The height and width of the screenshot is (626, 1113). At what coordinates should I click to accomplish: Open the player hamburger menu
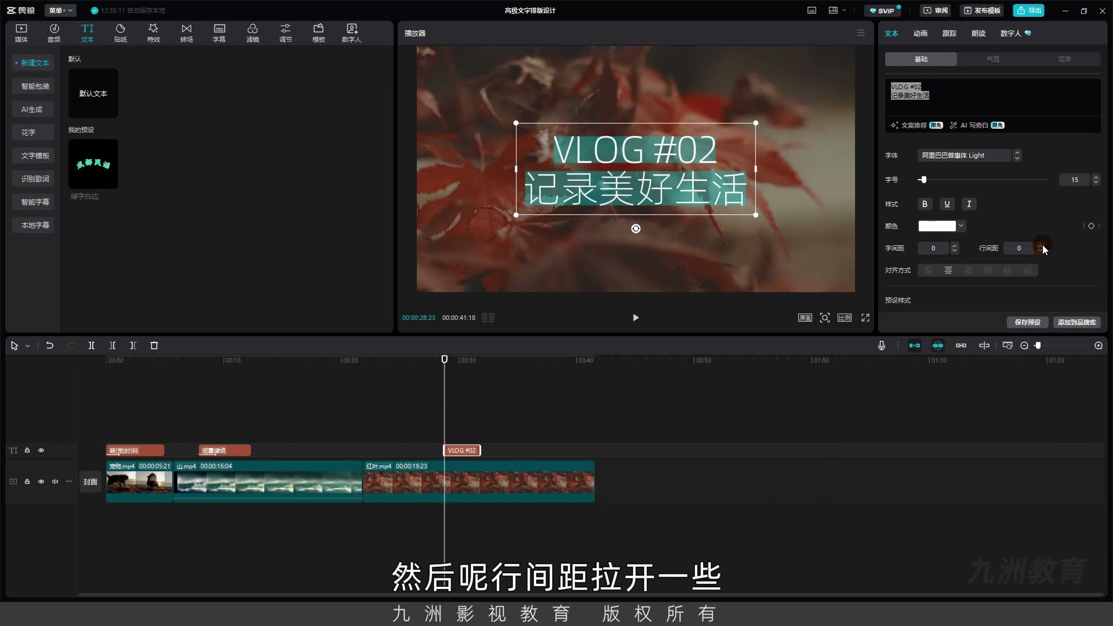(x=861, y=33)
